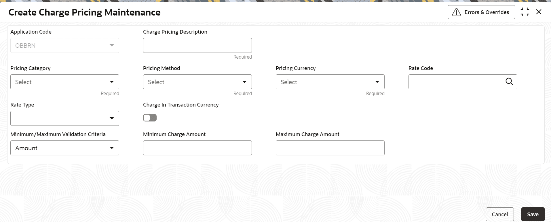The height and width of the screenshot is (222, 551).
Task: Open the Errors & Overrides panel
Action: (x=481, y=12)
